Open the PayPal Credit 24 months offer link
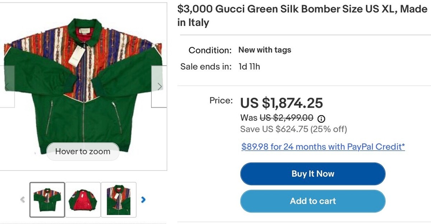The image size is (431, 224). (323, 147)
